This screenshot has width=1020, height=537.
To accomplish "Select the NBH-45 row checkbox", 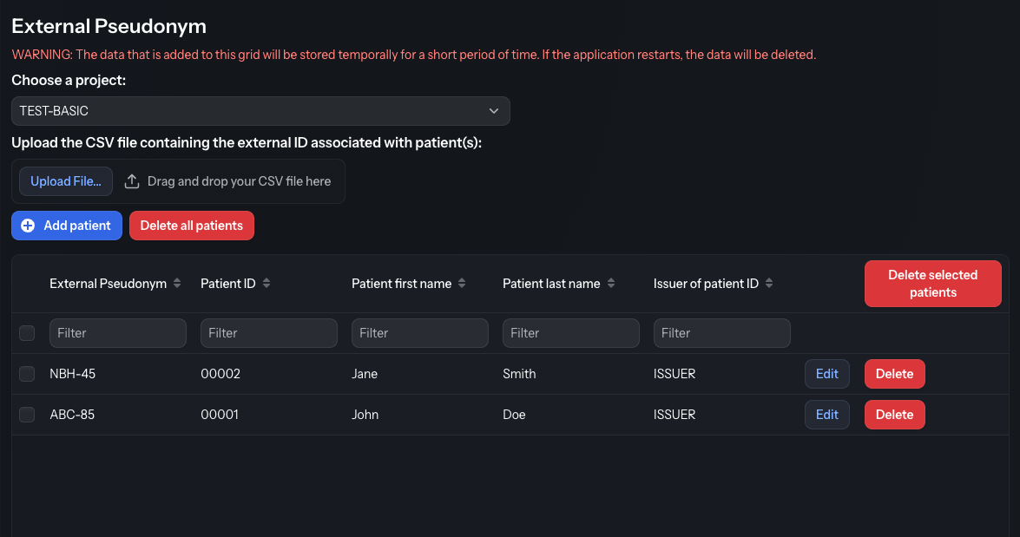I will [x=27, y=374].
